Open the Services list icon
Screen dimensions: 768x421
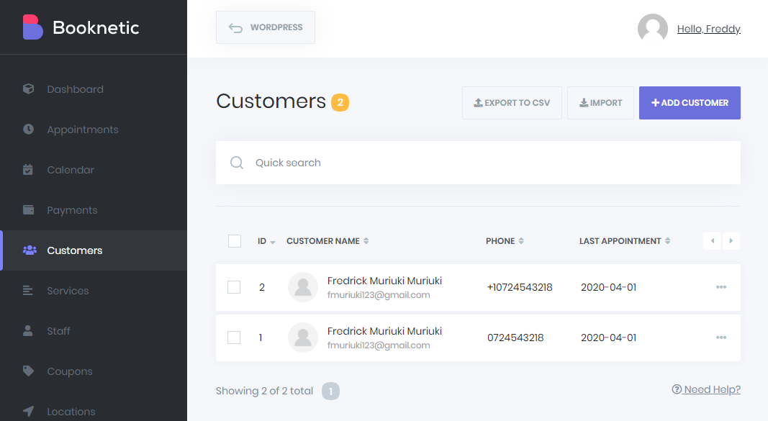tap(28, 291)
